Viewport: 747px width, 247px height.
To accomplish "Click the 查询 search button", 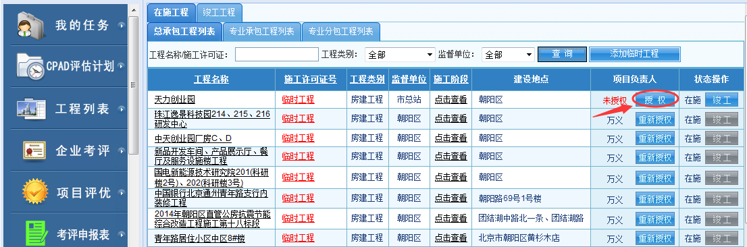I will [562, 54].
